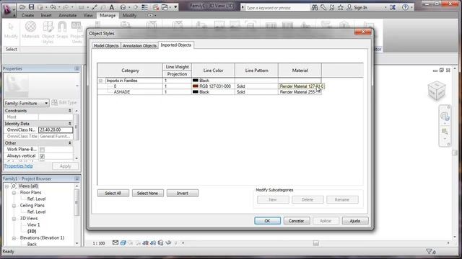Click the Communication Center satellite icon
The image size is (462, 259).
pyautogui.click(x=332, y=7)
